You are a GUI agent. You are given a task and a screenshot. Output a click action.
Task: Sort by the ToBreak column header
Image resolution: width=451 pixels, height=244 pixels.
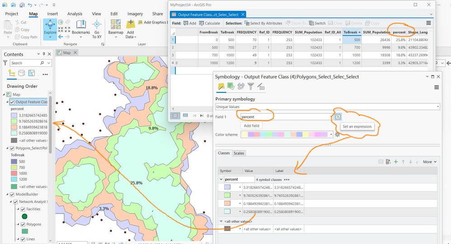point(352,32)
